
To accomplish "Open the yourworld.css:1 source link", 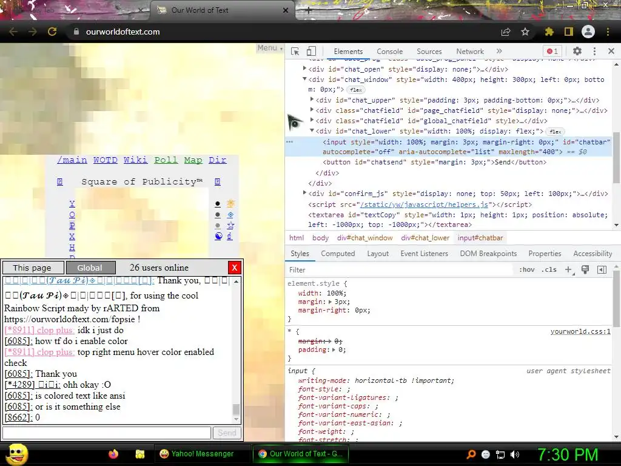I will (580, 331).
